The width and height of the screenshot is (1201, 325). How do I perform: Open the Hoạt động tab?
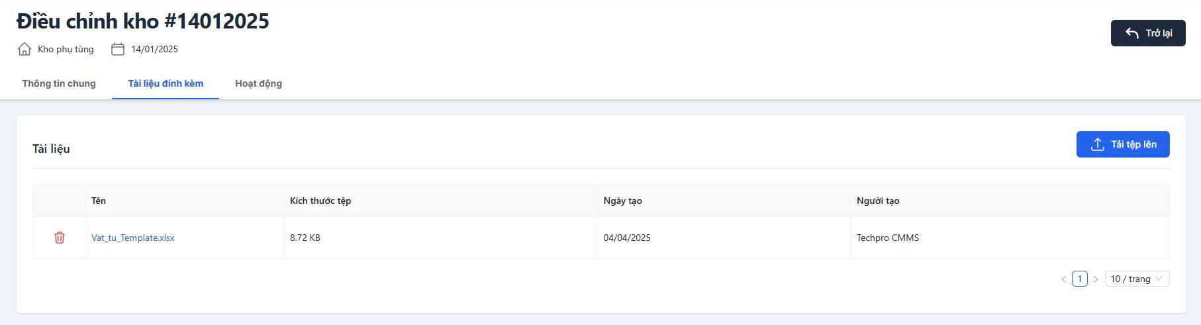[x=258, y=83]
